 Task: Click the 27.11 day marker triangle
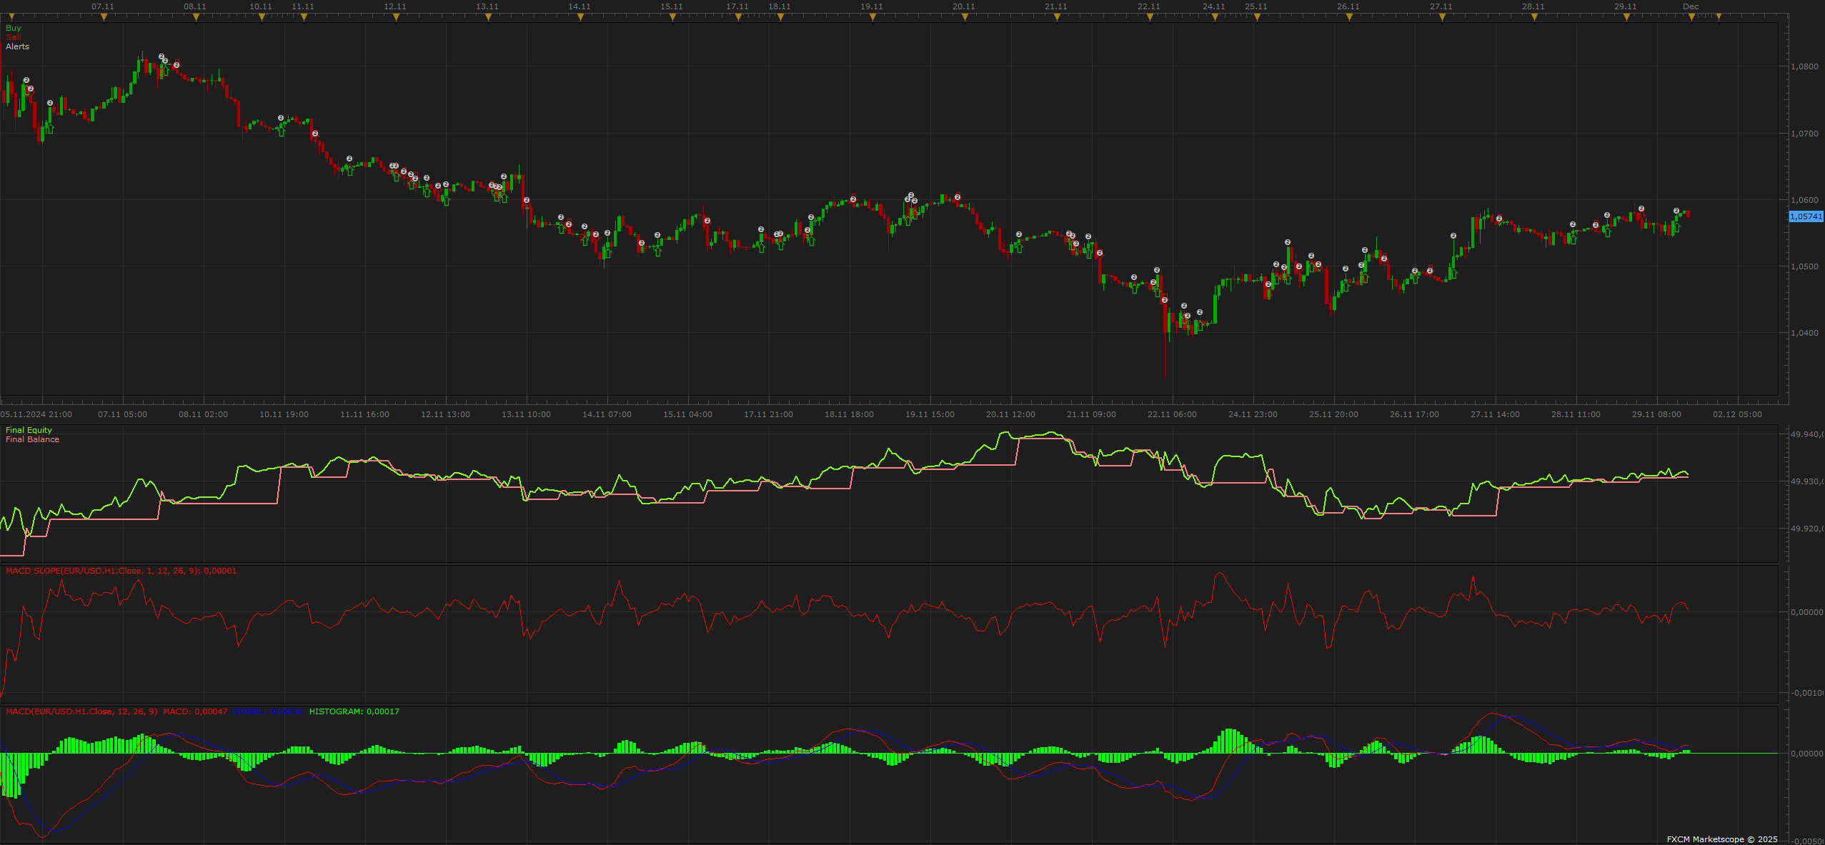(x=1442, y=17)
